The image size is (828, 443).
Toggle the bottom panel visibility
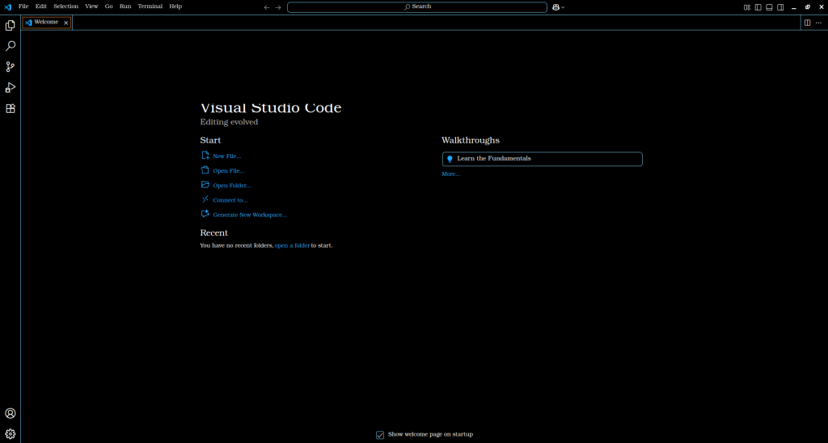[x=770, y=7]
